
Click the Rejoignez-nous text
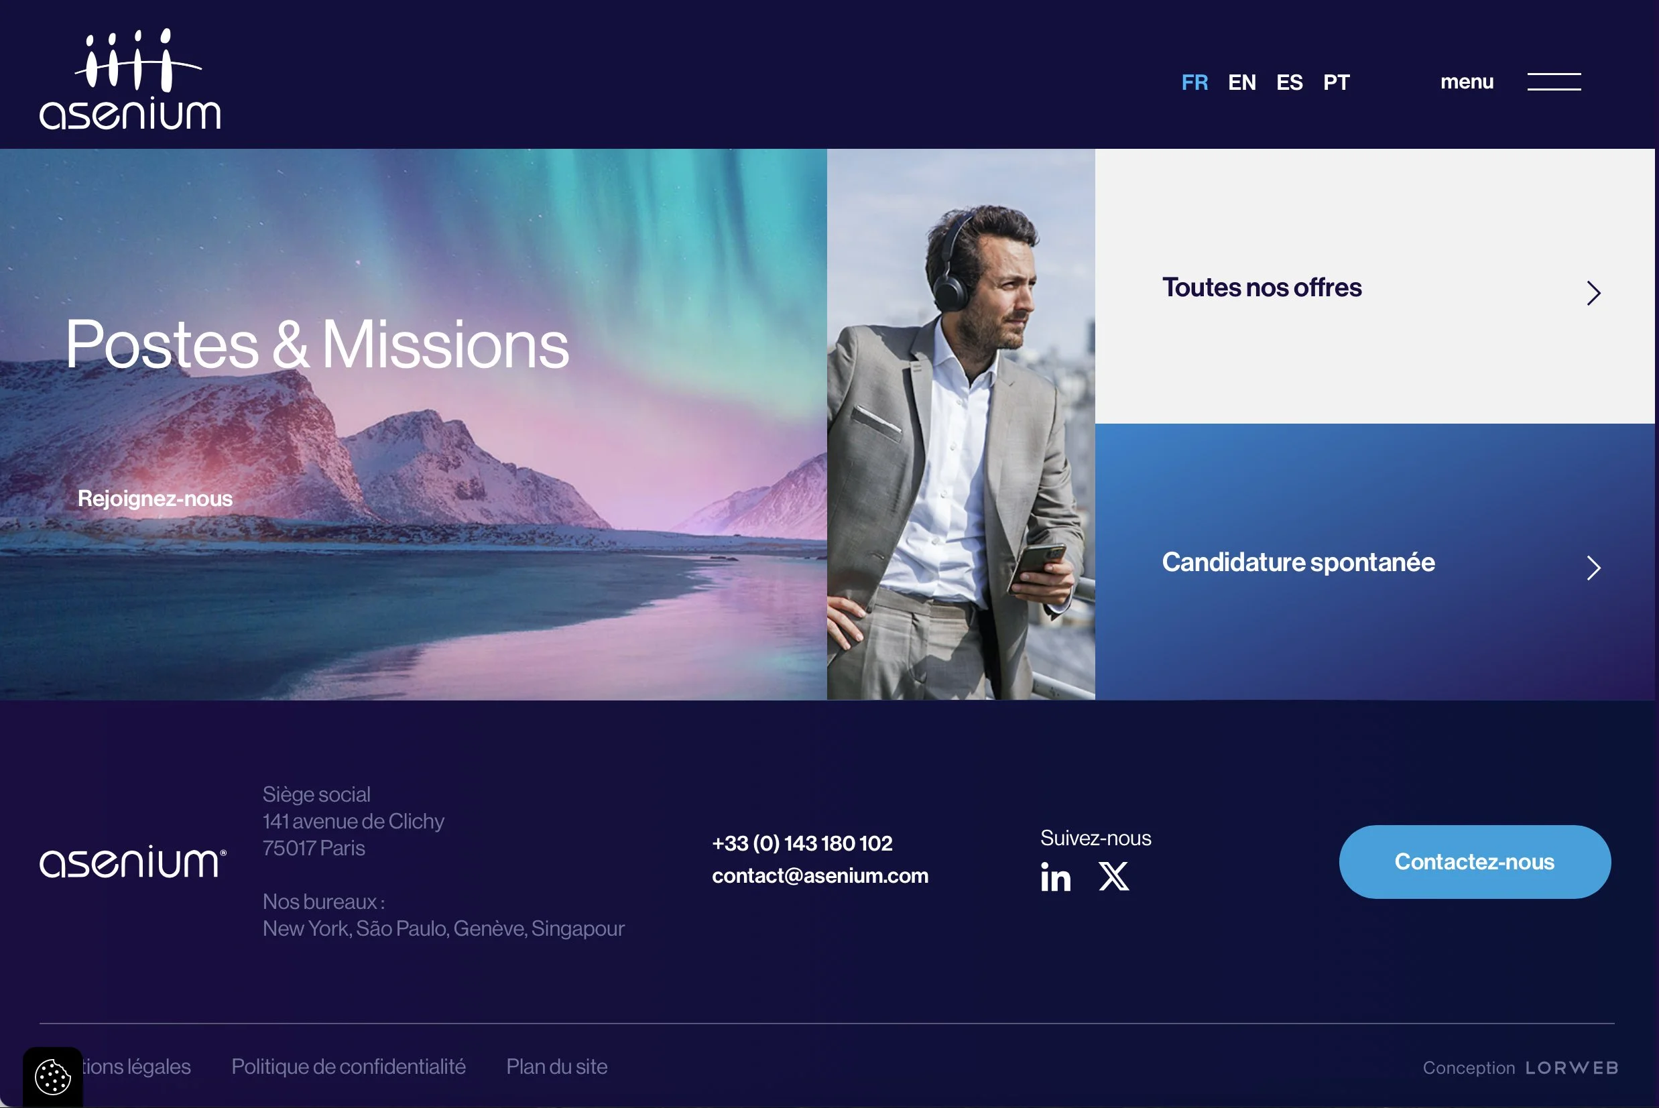(x=155, y=499)
